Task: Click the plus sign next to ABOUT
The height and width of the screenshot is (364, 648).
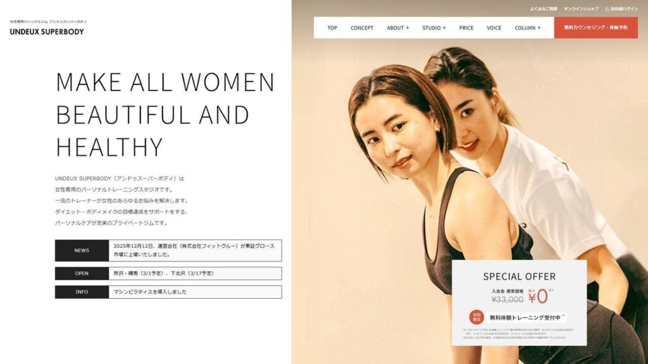Action: tap(408, 28)
